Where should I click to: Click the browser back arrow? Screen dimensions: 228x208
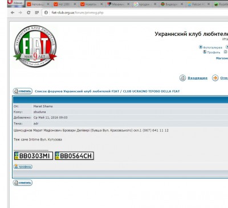point(13,13)
